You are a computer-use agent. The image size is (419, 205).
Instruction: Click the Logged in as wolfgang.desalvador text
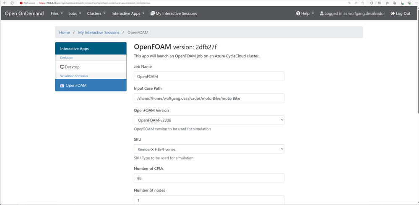click(354, 13)
